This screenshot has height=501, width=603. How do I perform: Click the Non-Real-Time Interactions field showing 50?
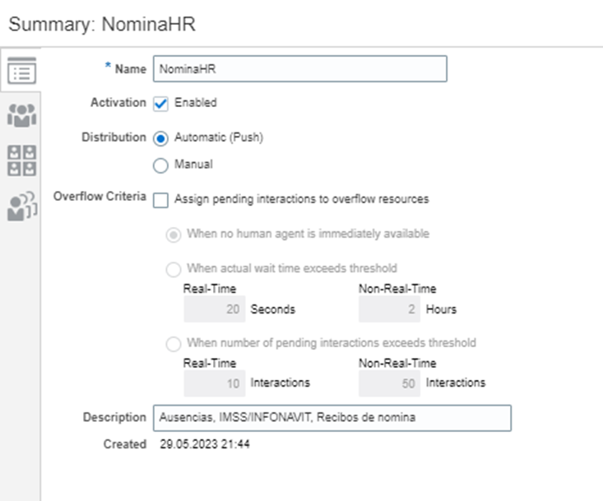(x=389, y=383)
